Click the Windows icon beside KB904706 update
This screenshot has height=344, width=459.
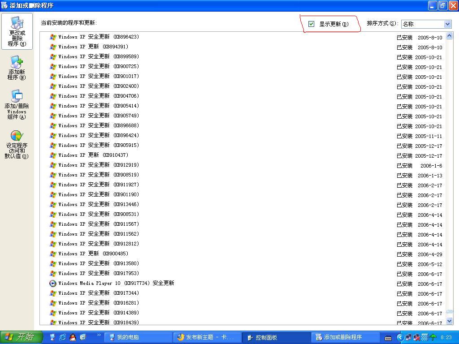point(53,96)
